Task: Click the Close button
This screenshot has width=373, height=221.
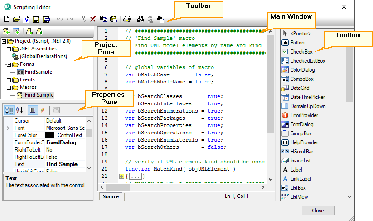Action: tap(318, 211)
